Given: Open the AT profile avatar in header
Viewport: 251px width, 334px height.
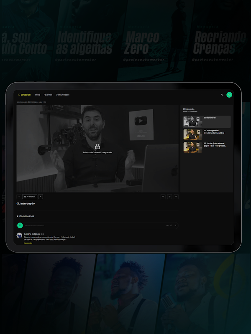Looking at the screenshot, I should click(229, 95).
